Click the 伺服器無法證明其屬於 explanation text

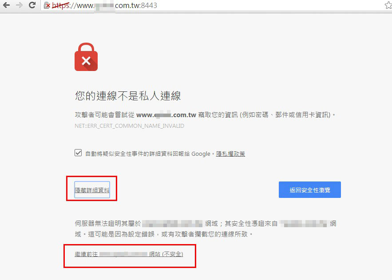coord(108,223)
